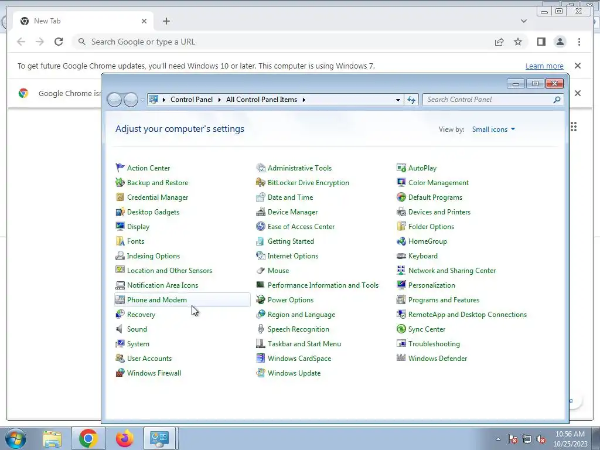Open the Windows Defender wall icon
Screen dimensions: 600x450
pos(401,358)
